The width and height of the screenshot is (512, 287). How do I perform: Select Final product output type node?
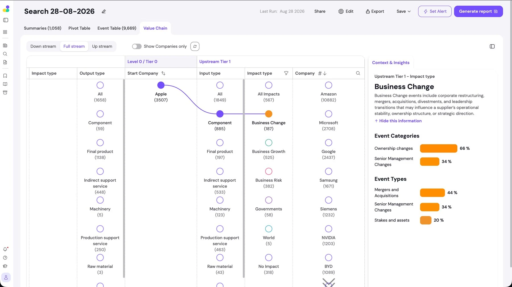(100, 143)
